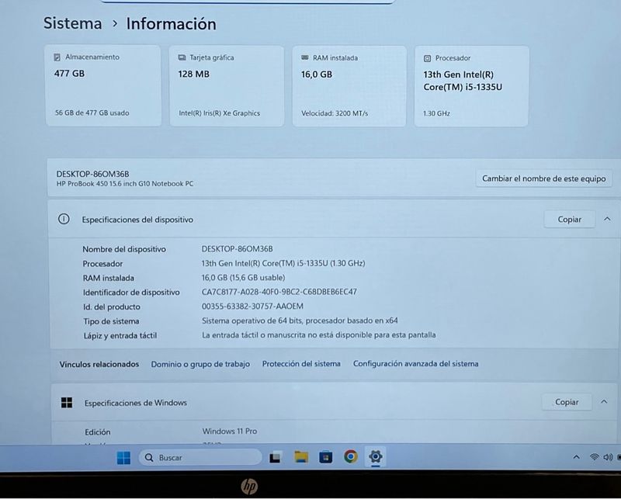Select the Id. del producto value 00355-63382-30757-AAOEM
The image size is (621, 499).
(252, 306)
